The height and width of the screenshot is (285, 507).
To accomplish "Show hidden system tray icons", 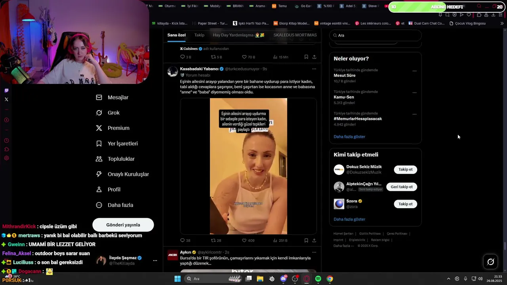I will [448, 279].
